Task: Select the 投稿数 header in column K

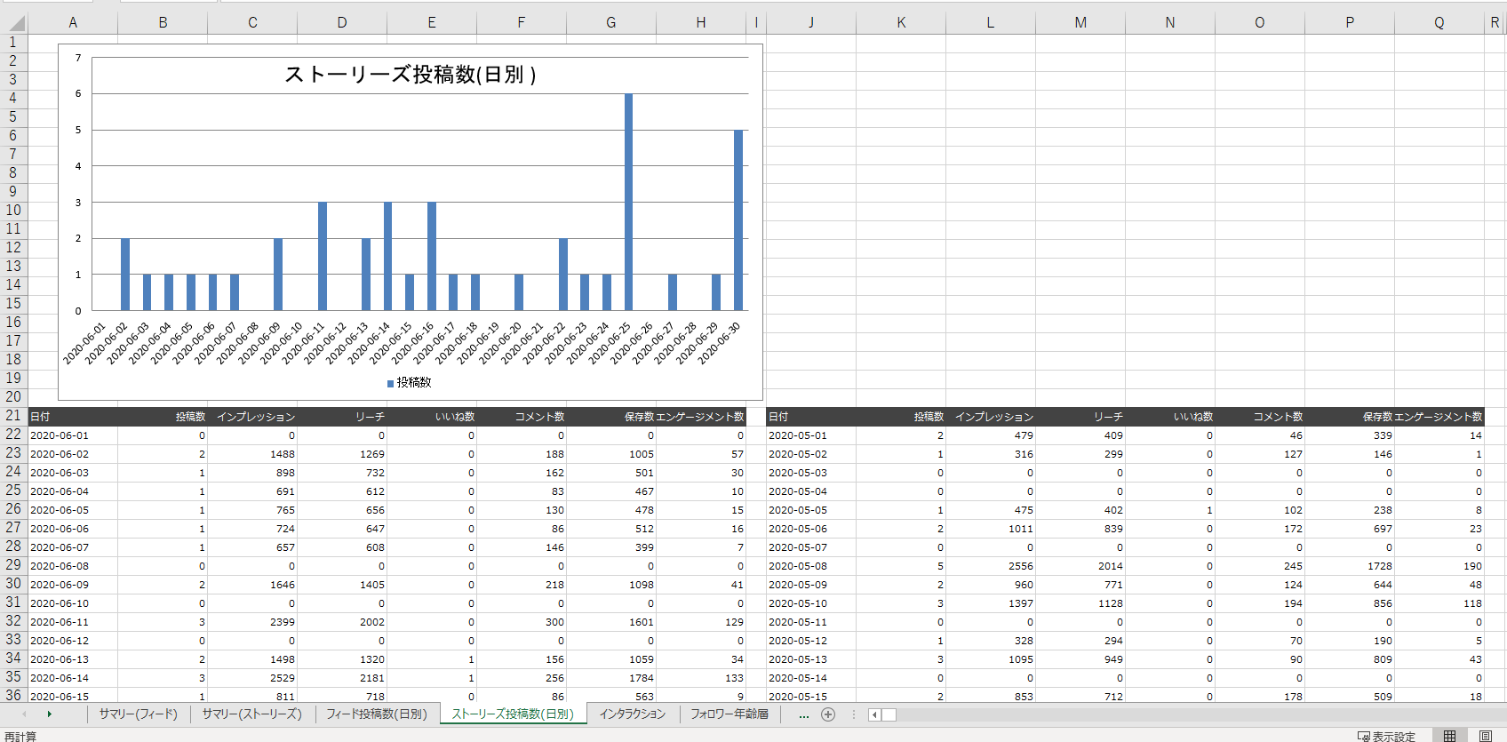Action: 901,416
